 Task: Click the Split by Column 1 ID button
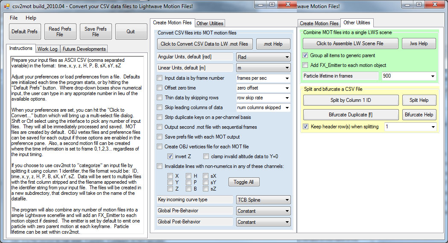351,100
